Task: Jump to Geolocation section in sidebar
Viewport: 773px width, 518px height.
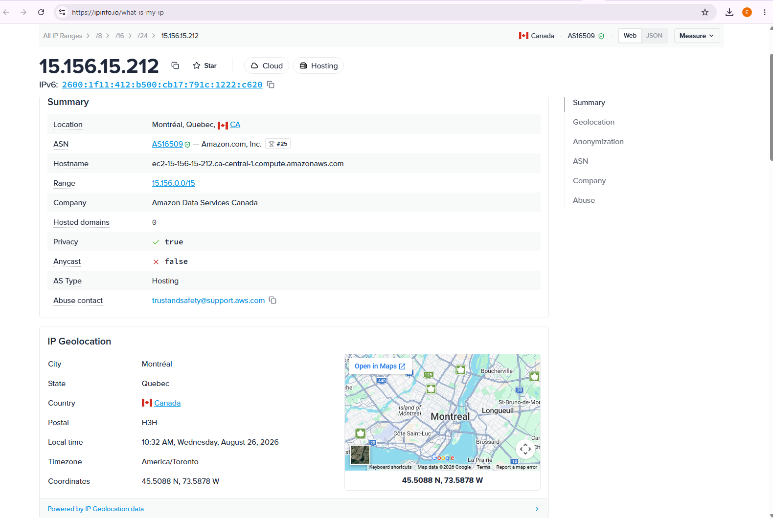Action: pyautogui.click(x=593, y=122)
